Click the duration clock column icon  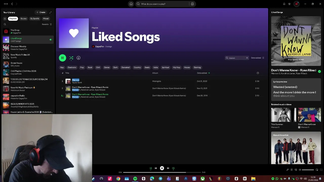(x=258, y=73)
